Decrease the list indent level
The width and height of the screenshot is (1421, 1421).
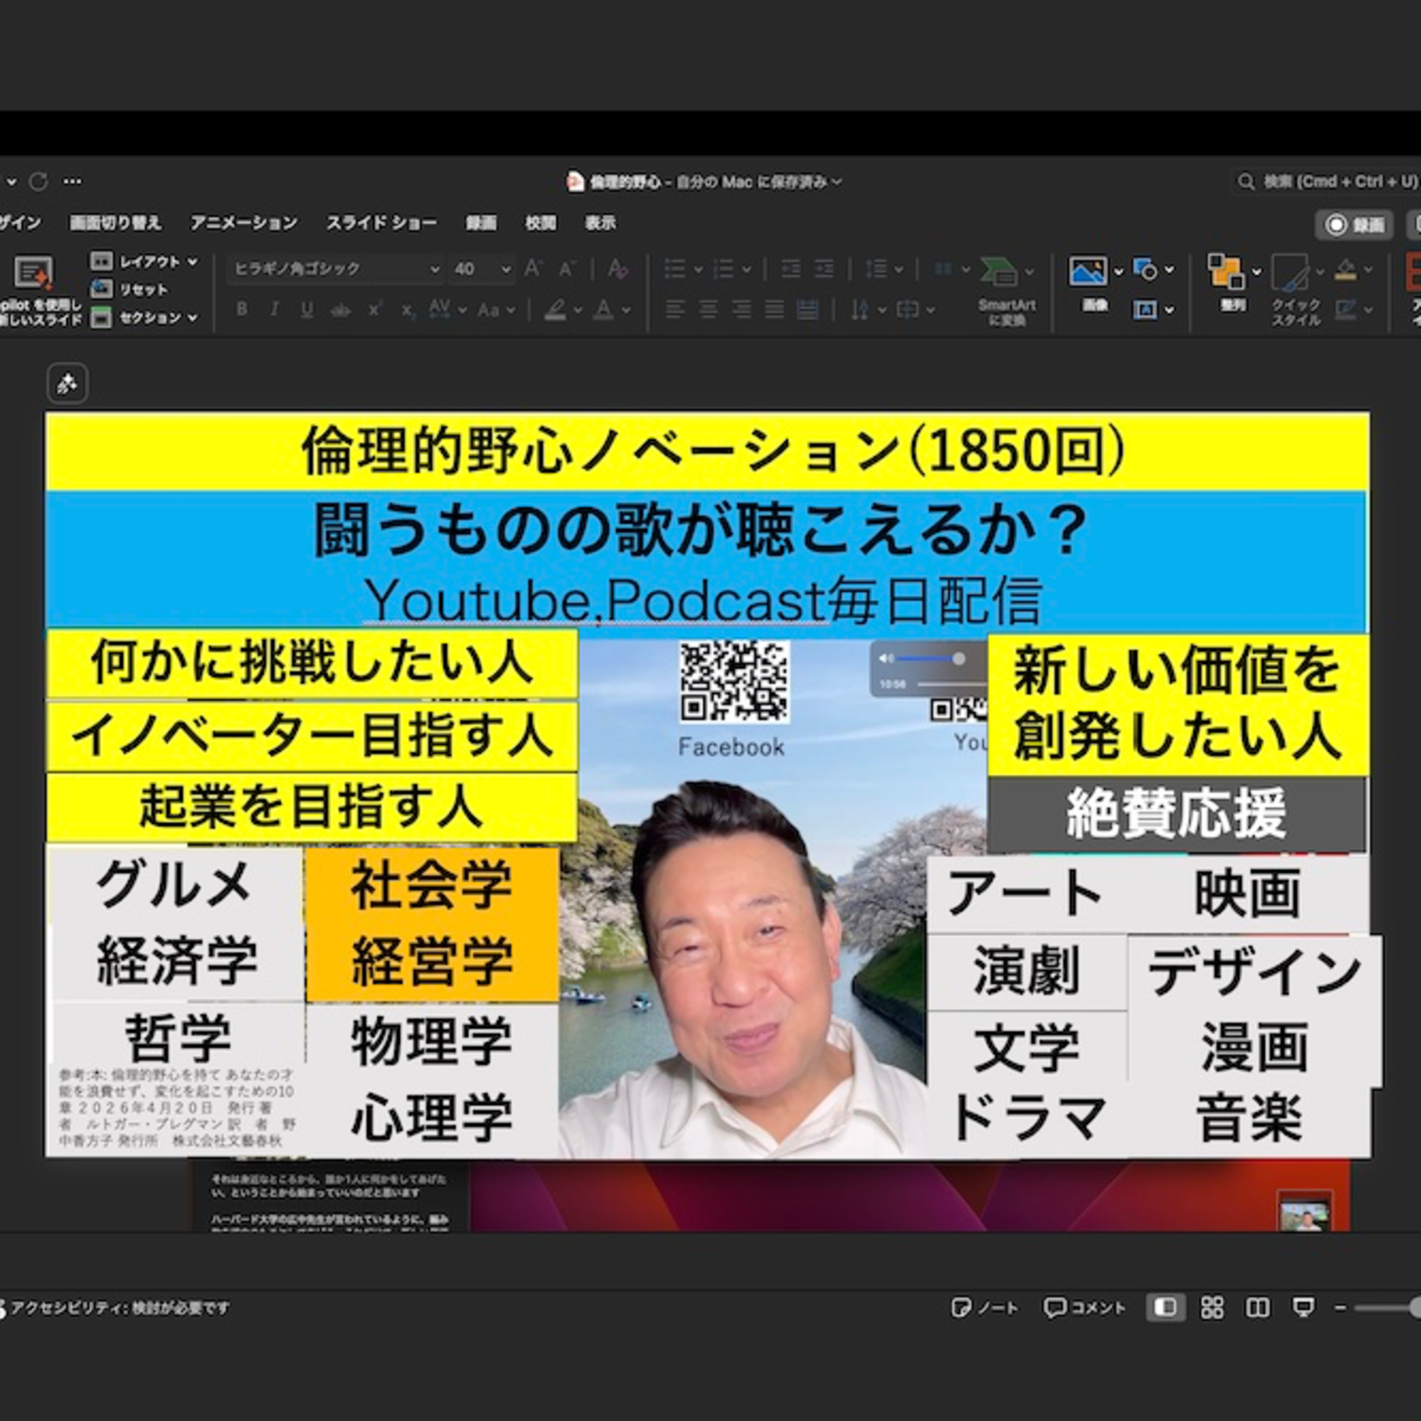tap(791, 269)
